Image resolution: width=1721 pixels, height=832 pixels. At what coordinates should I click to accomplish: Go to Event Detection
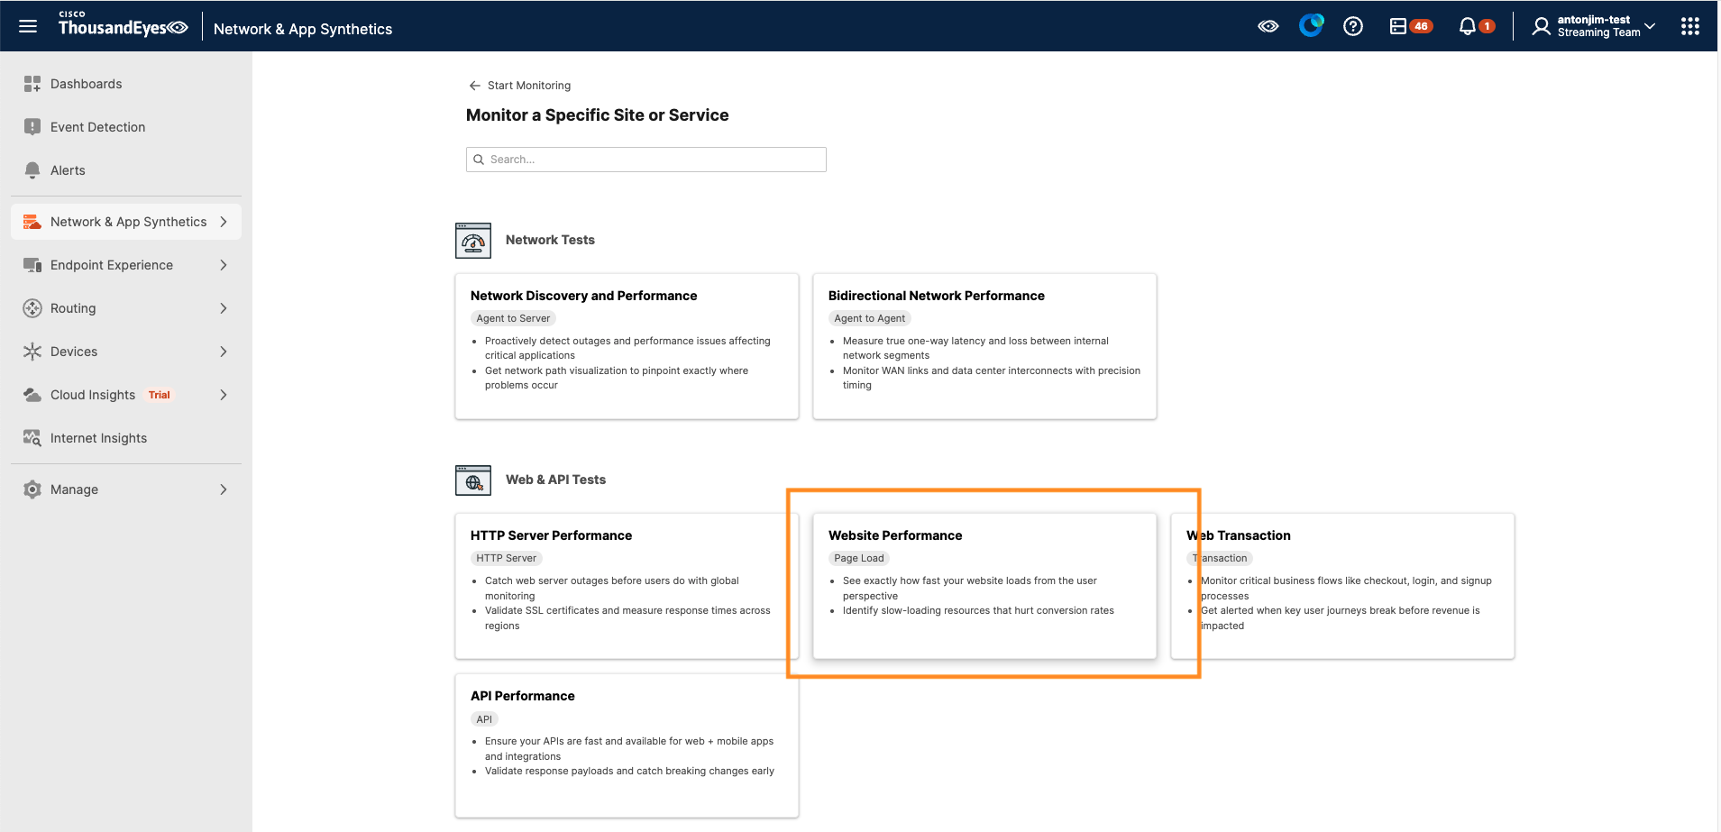[126, 127]
